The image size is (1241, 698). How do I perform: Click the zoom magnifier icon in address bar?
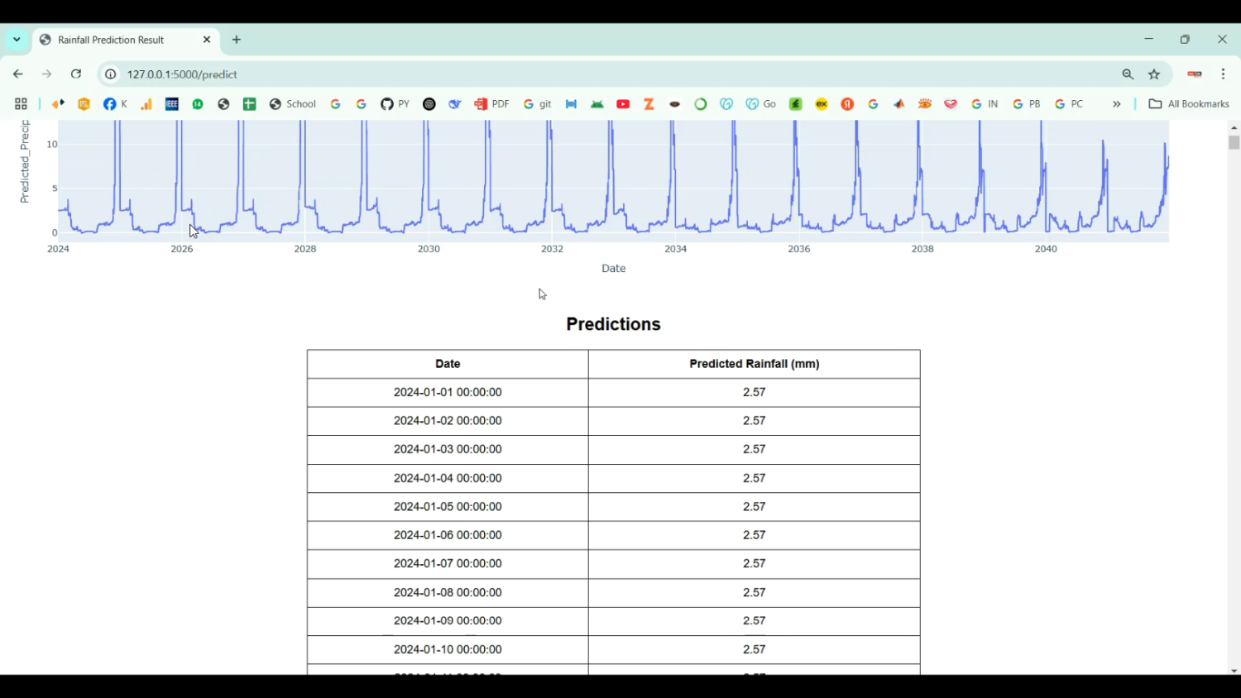tap(1128, 74)
